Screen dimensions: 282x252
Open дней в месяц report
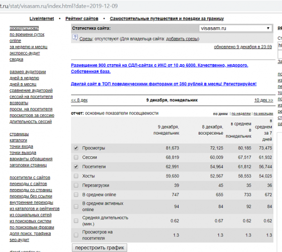(23, 84)
